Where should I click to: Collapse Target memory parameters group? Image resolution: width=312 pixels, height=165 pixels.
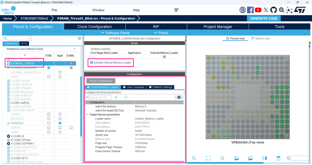pyautogui.click(x=87, y=115)
